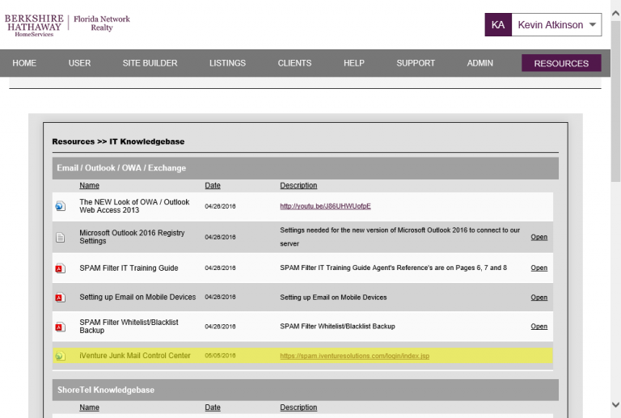The height and width of the screenshot is (418, 621).
Task: Click the scrollbar up arrow
Action: point(615,14)
